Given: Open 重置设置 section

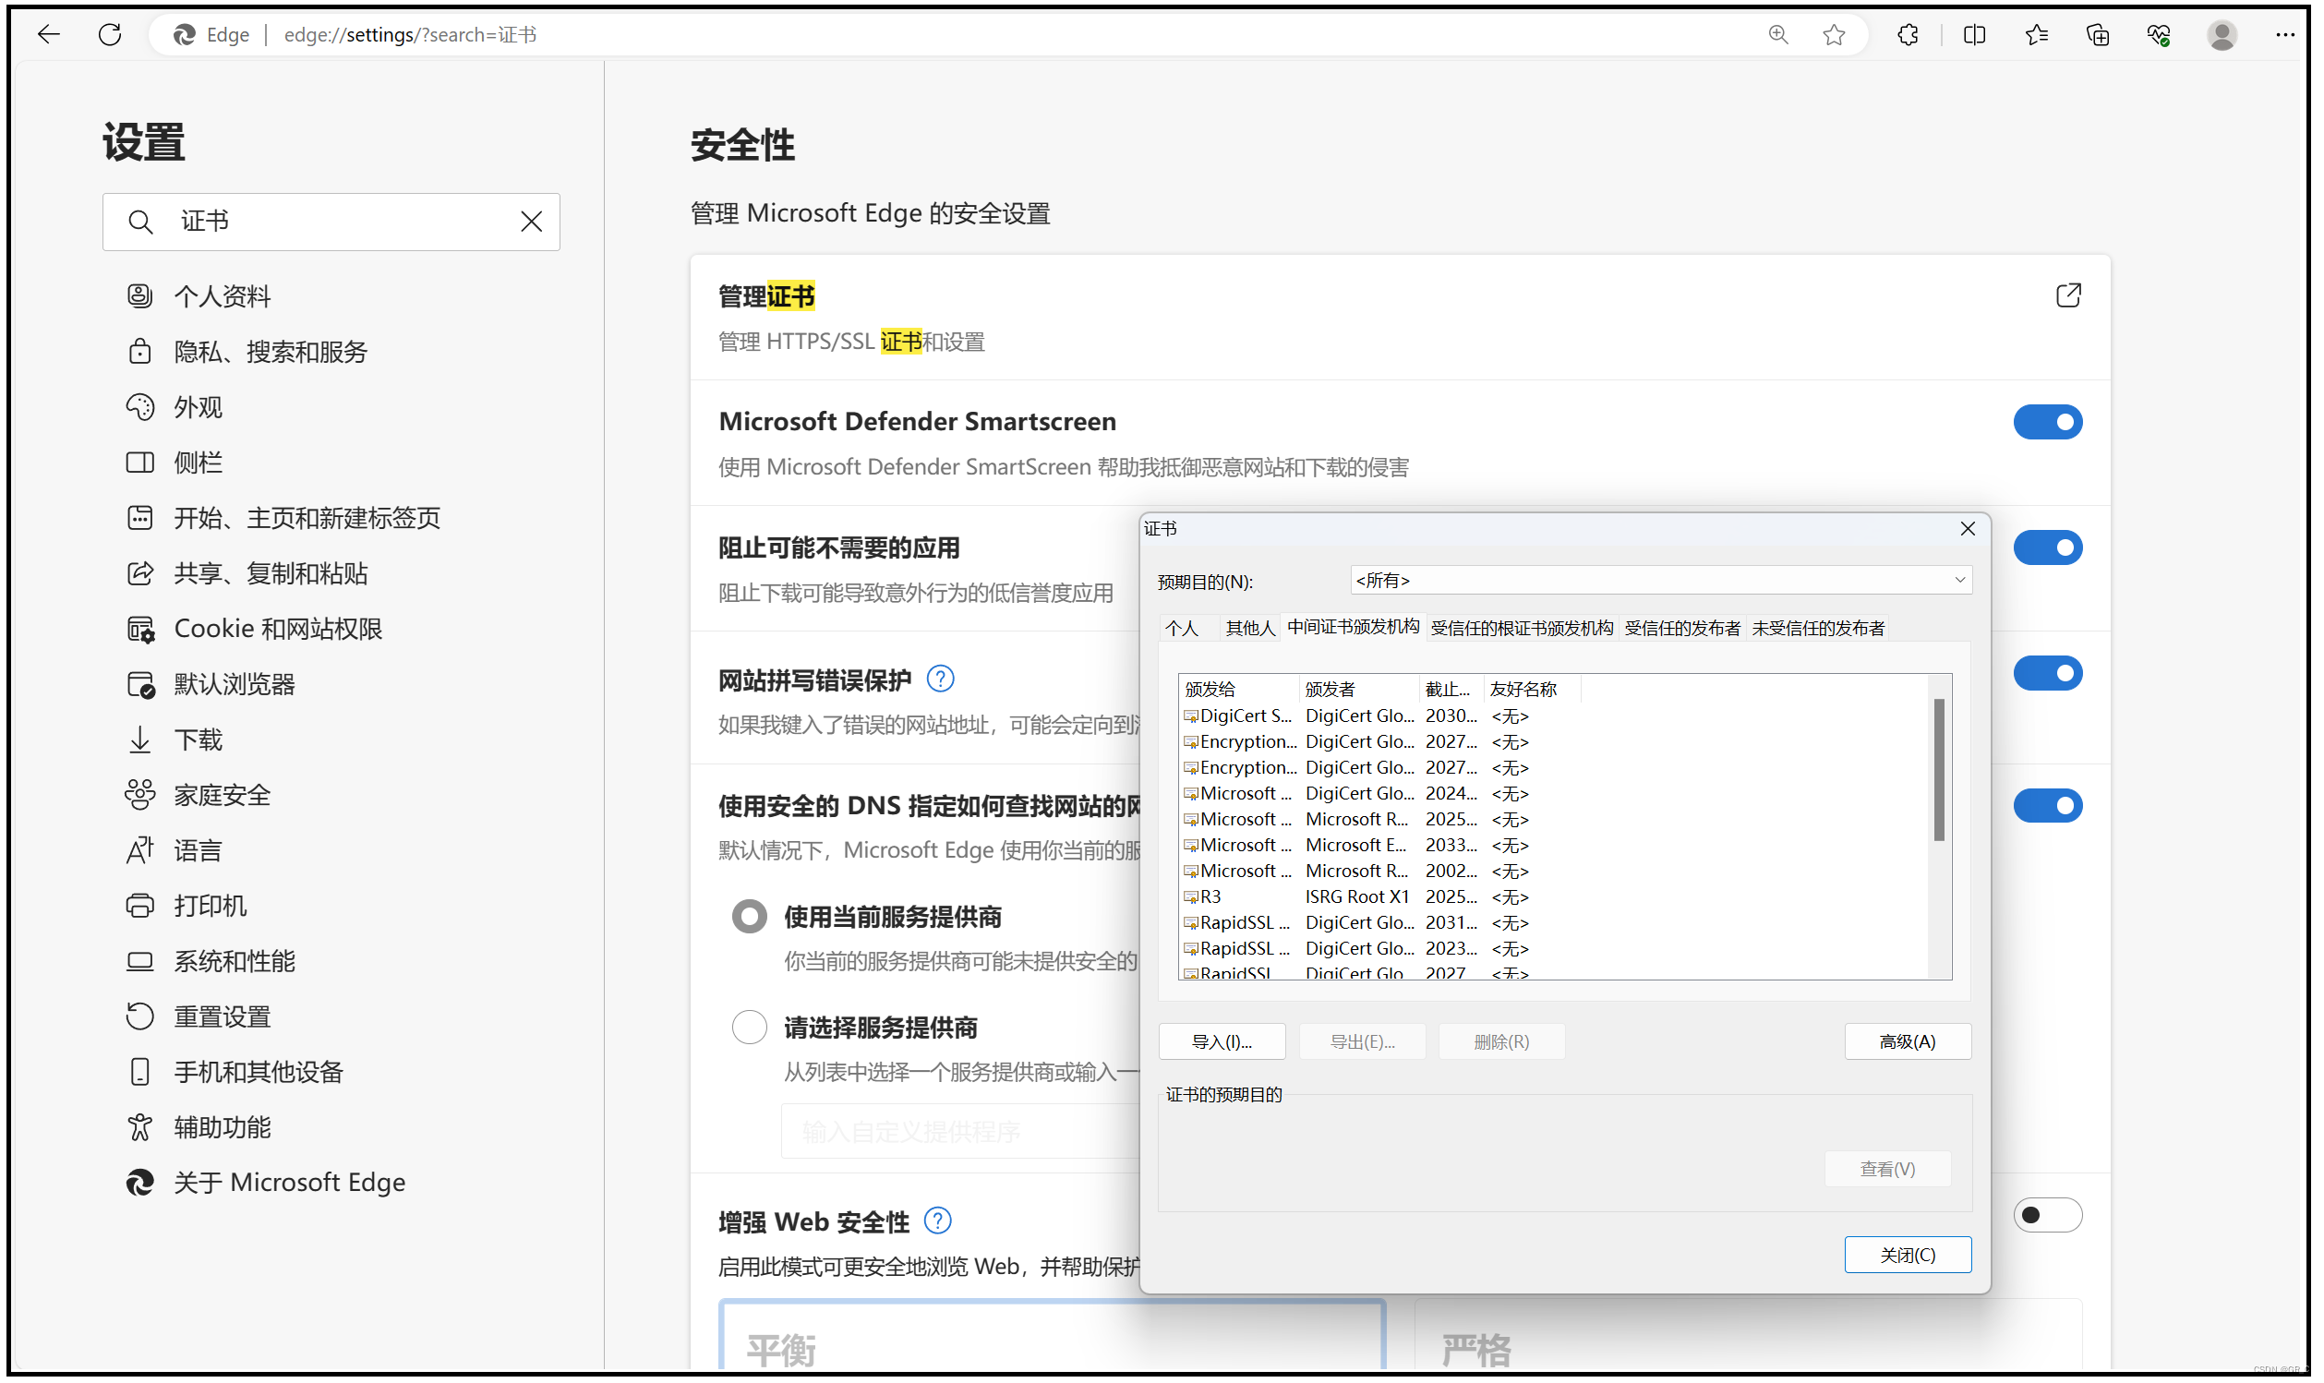Looking at the screenshot, I should coord(199,1016).
